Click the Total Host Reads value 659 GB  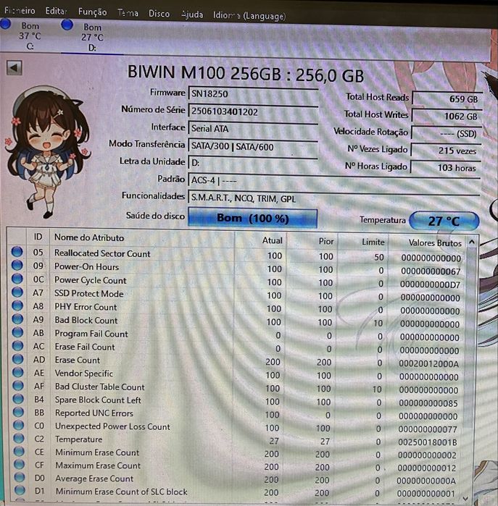tap(446, 99)
